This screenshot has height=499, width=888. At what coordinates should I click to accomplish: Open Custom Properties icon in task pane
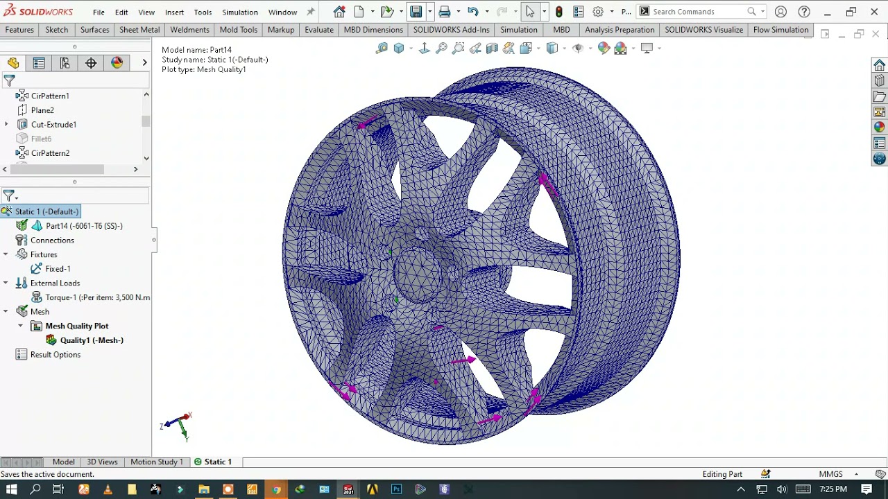click(x=879, y=143)
